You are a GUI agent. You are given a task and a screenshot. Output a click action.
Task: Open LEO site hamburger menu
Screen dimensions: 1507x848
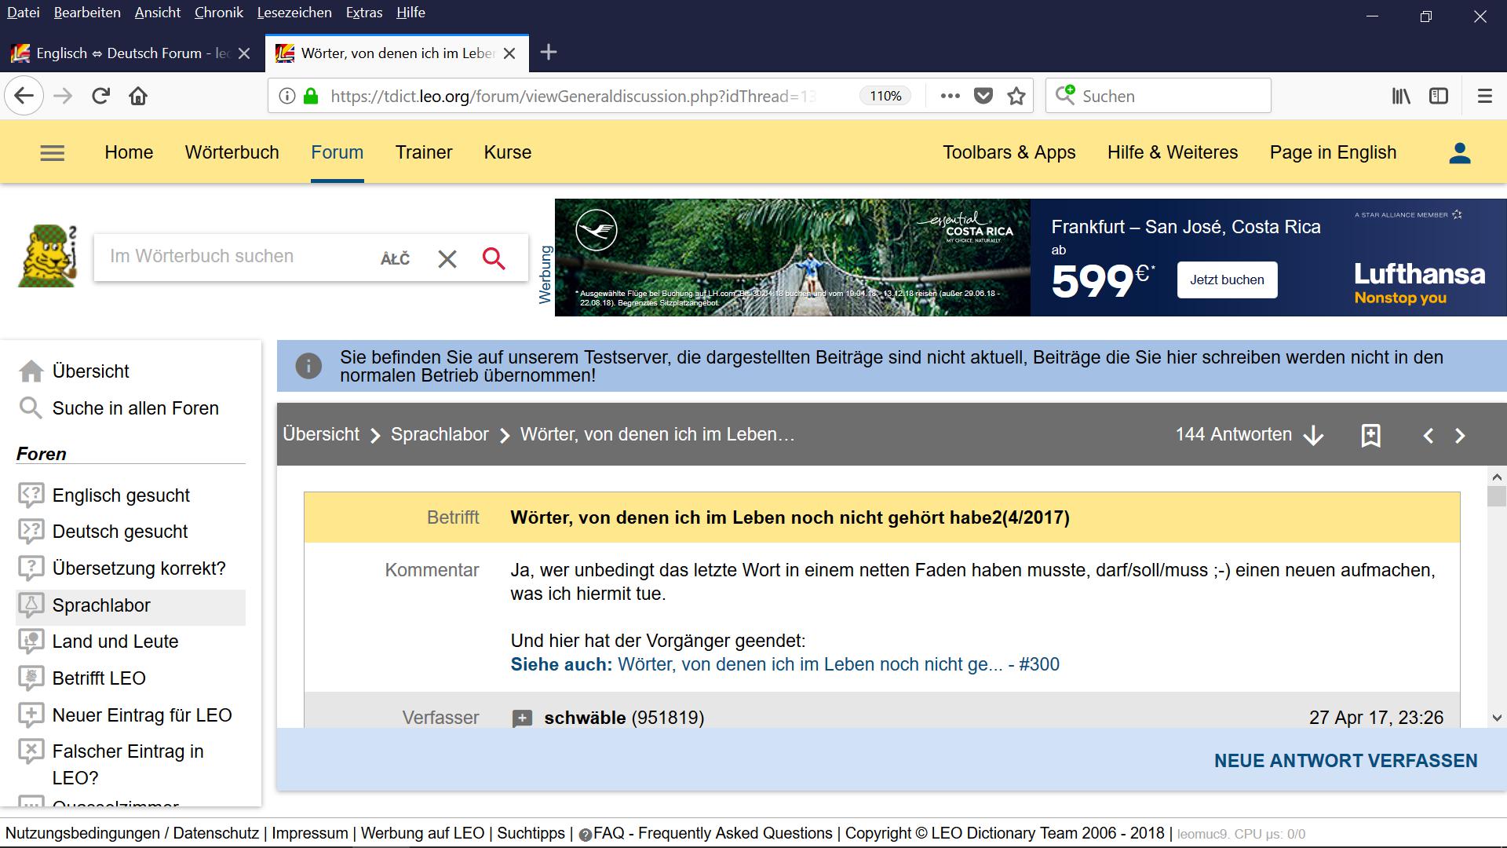(x=52, y=153)
